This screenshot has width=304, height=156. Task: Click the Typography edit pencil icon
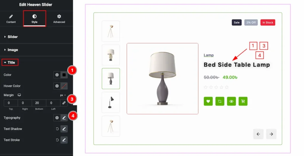[x=64, y=118]
